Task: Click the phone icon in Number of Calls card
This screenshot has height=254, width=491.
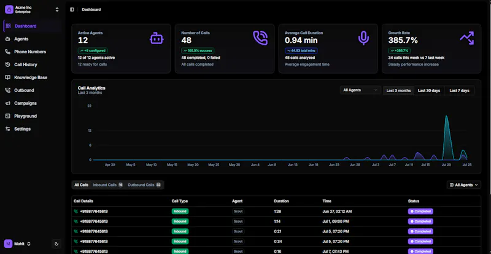Action: (x=260, y=38)
